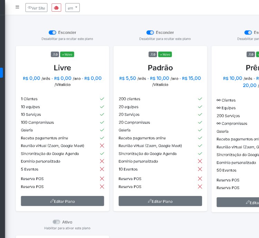Click the red X beside Livre's 5 Eventos
This screenshot has width=259, height=238.
(x=102, y=169)
